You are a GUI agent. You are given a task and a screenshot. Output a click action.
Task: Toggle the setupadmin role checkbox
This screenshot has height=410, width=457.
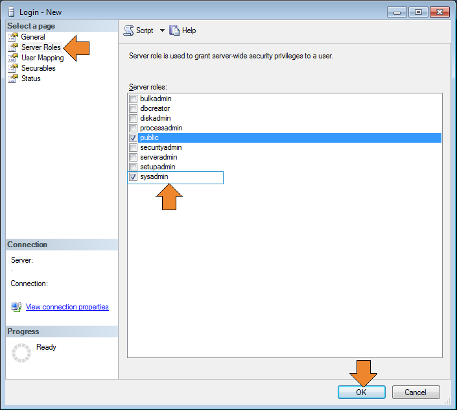[134, 167]
